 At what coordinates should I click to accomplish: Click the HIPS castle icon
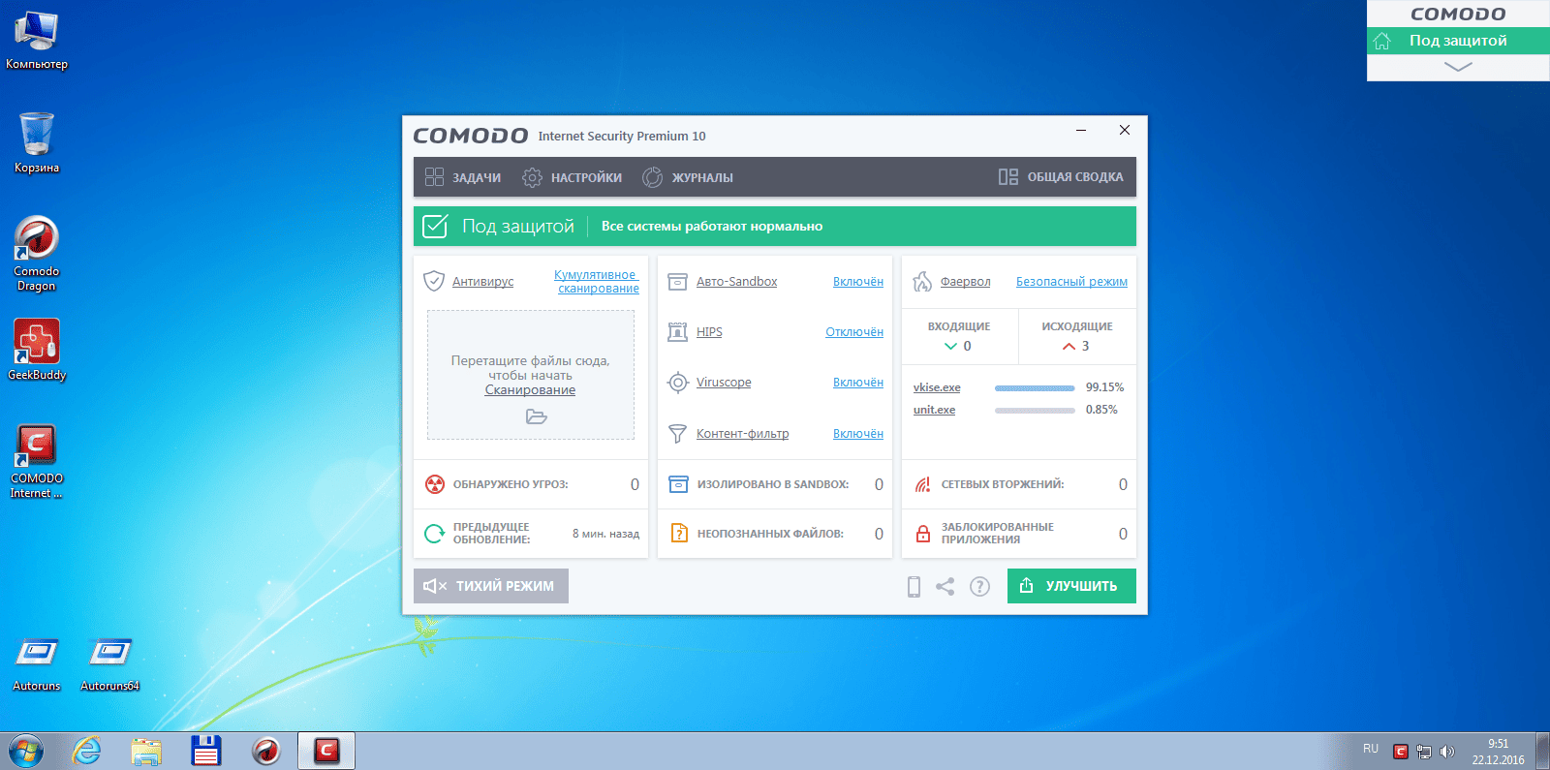[x=678, y=332]
